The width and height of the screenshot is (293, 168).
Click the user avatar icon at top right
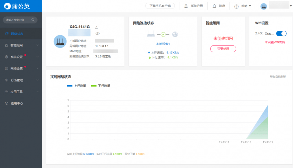263,6
